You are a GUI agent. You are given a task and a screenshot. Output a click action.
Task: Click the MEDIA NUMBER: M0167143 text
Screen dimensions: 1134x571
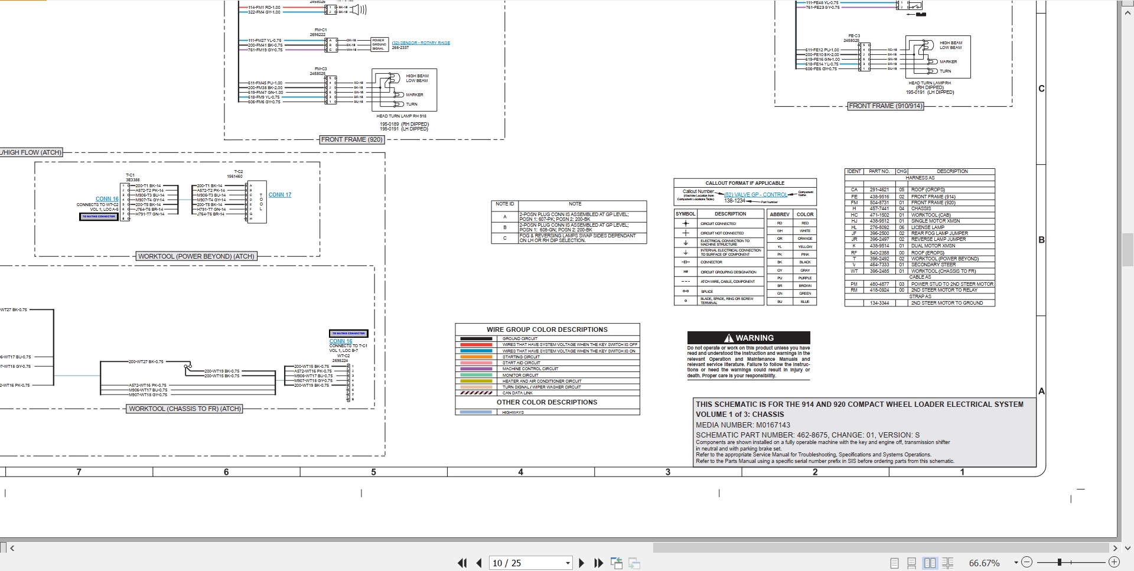743,425
